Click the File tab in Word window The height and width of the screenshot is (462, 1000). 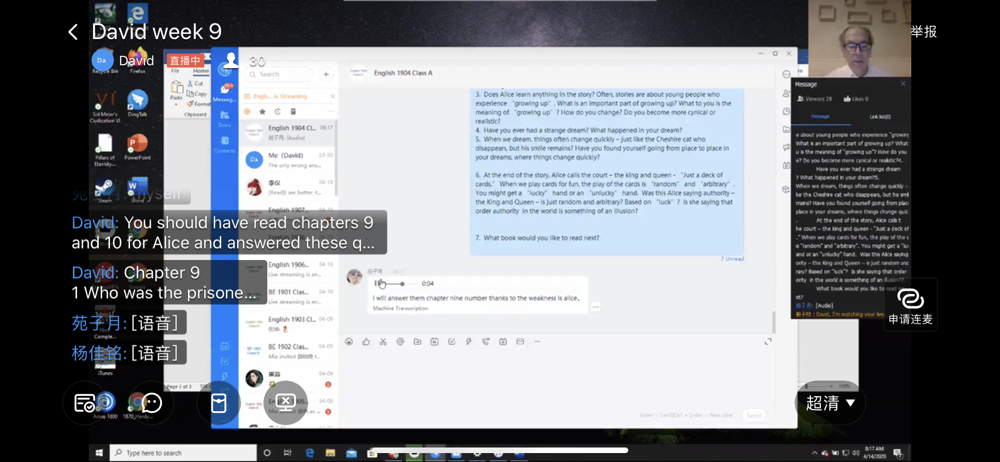pyautogui.click(x=175, y=71)
